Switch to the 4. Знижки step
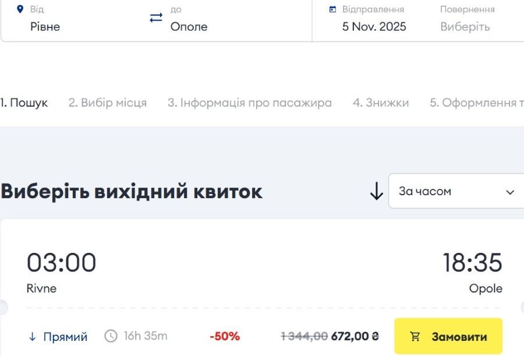This screenshot has height=356, width=524. tap(381, 103)
